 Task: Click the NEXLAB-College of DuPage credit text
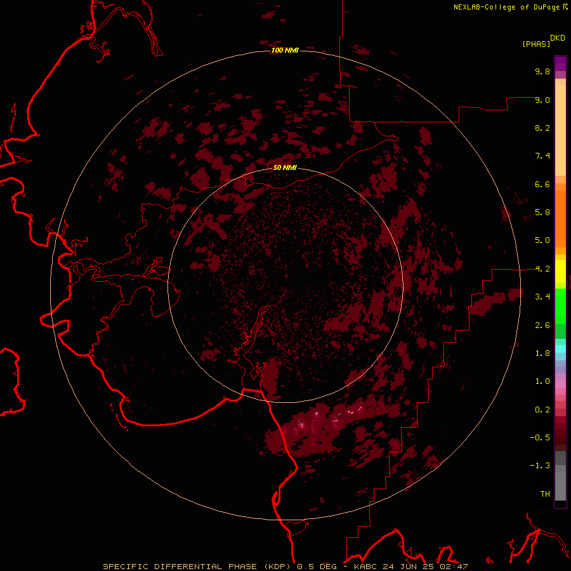[506, 7]
